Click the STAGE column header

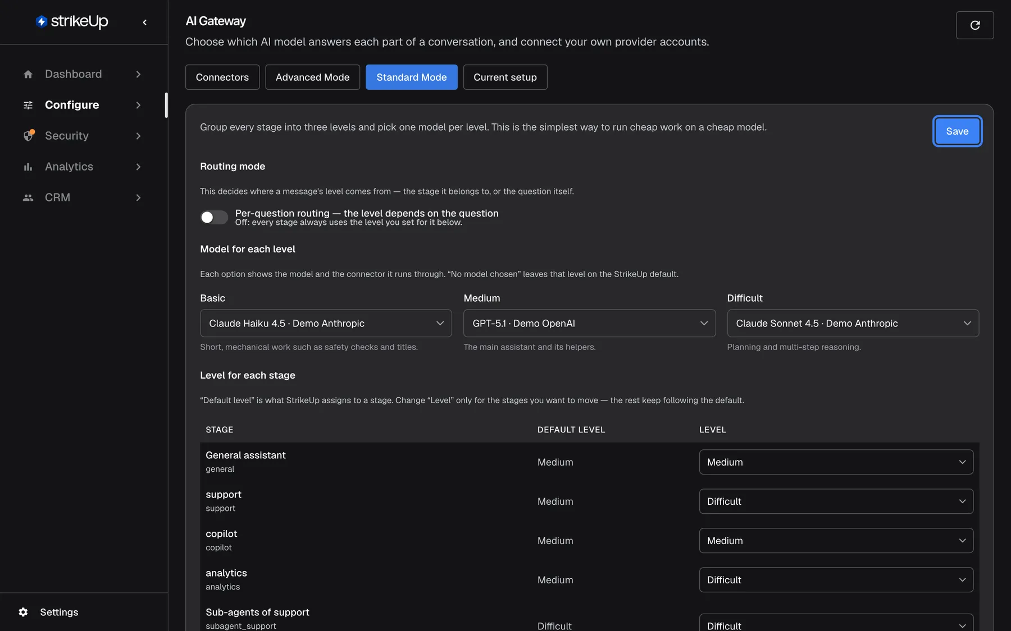tap(219, 430)
